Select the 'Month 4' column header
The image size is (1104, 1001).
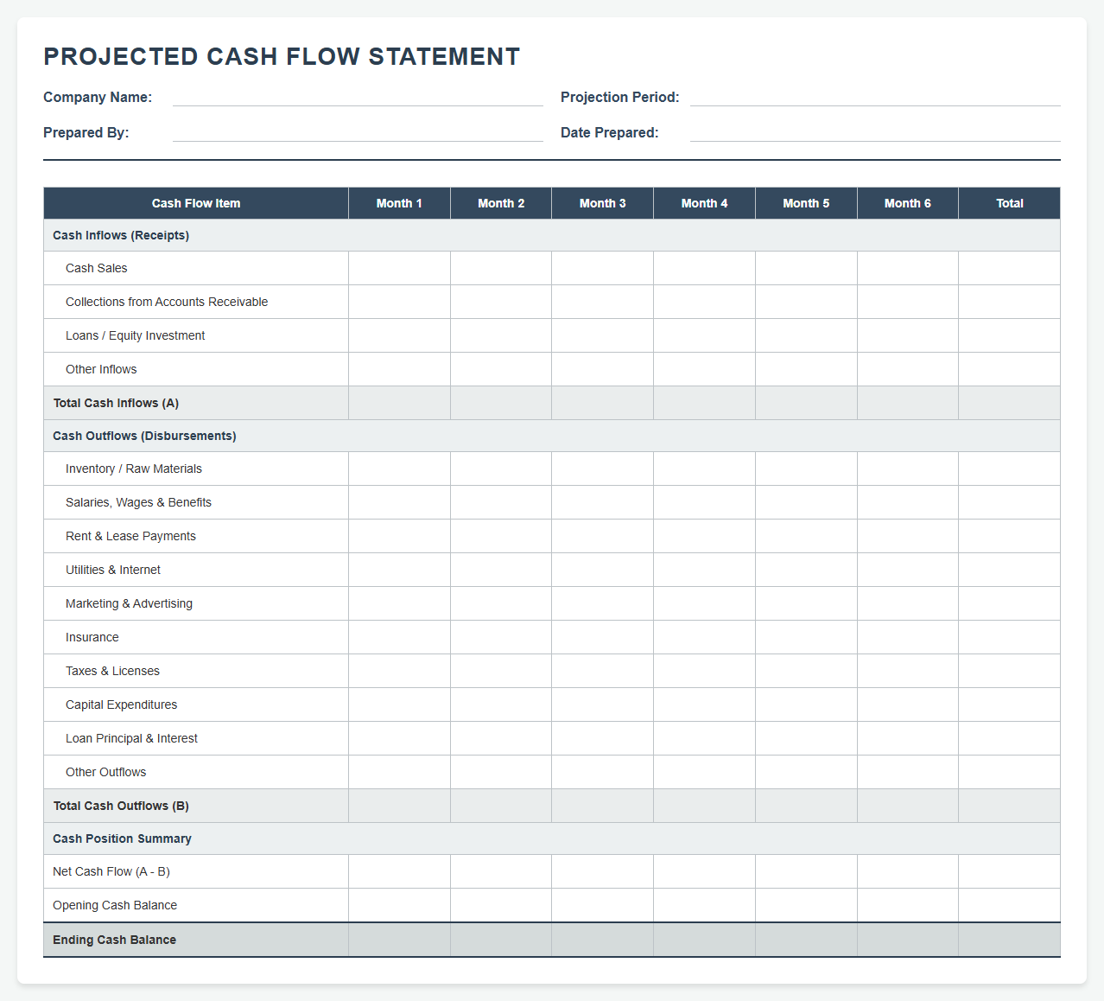click(x=704, y=203)
